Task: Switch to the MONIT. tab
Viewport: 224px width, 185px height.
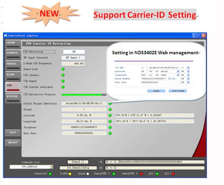Action: tap(13, 65)
